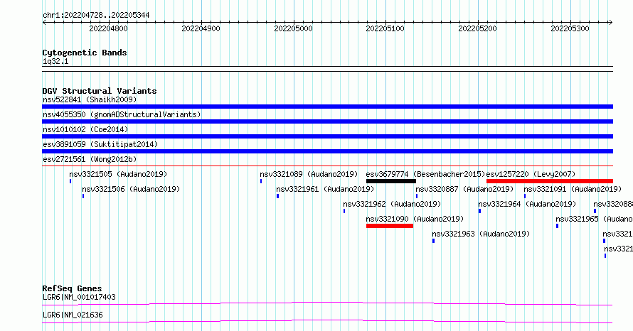Click nsv3321505 (Audano2019) label
This screenshot has width=633, height=331.
click(118, 174)
